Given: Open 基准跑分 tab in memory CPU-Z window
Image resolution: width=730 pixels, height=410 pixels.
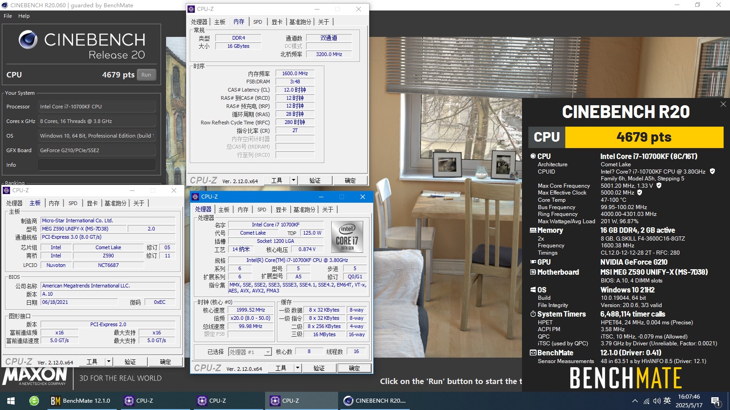Looking at the screenshot, I should click(x=300, y=22).
